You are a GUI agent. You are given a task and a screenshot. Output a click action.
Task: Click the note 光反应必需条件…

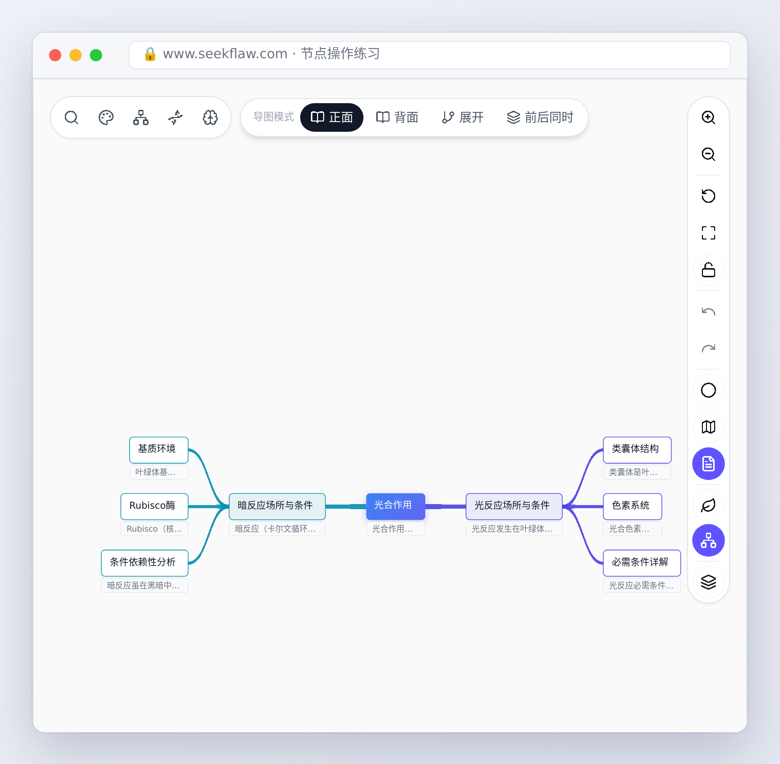coord(642,585)
